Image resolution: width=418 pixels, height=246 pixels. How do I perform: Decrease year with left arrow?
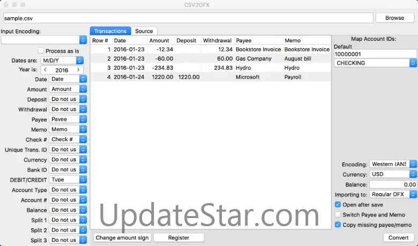coord(46,70)
